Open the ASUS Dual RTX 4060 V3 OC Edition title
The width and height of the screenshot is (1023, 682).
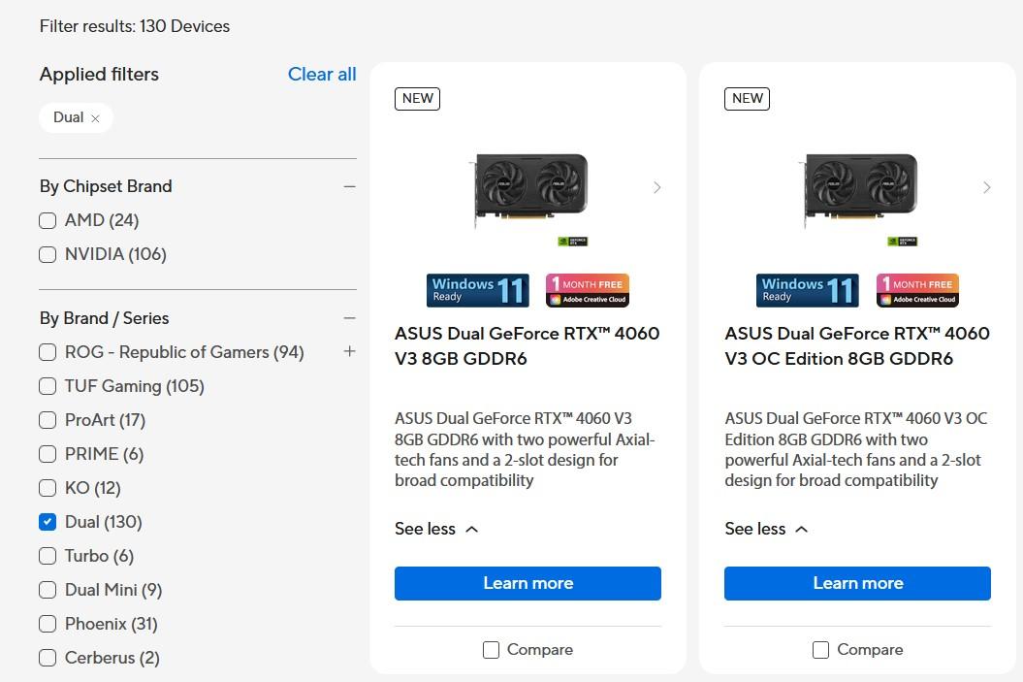click(856, 345)
